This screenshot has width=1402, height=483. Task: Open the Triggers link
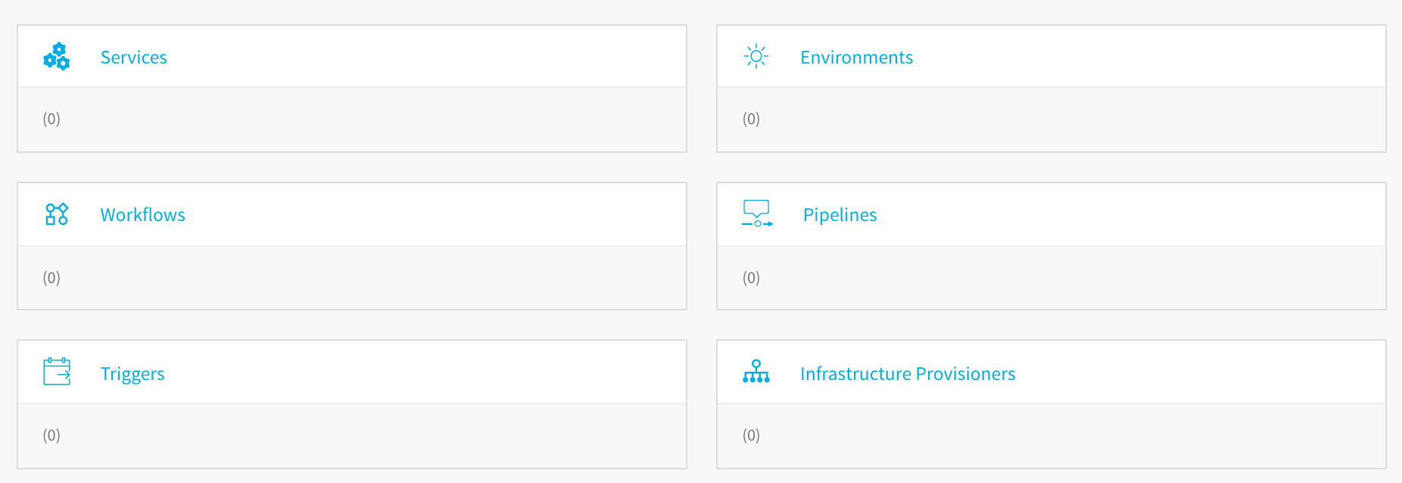pos(132,374)
